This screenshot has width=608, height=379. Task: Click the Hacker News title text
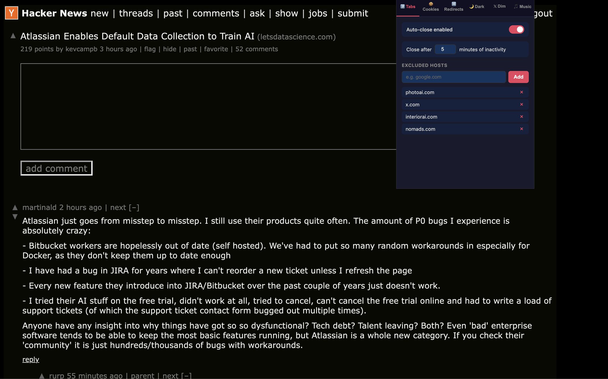coord(54,13)
